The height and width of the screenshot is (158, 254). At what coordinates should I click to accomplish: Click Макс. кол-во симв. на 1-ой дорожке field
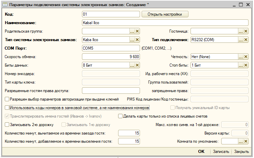[235, 125]
